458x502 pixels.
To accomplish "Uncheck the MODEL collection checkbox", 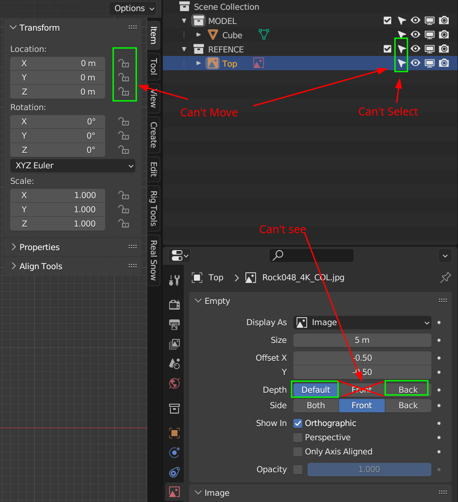I will tap(387, 20).
